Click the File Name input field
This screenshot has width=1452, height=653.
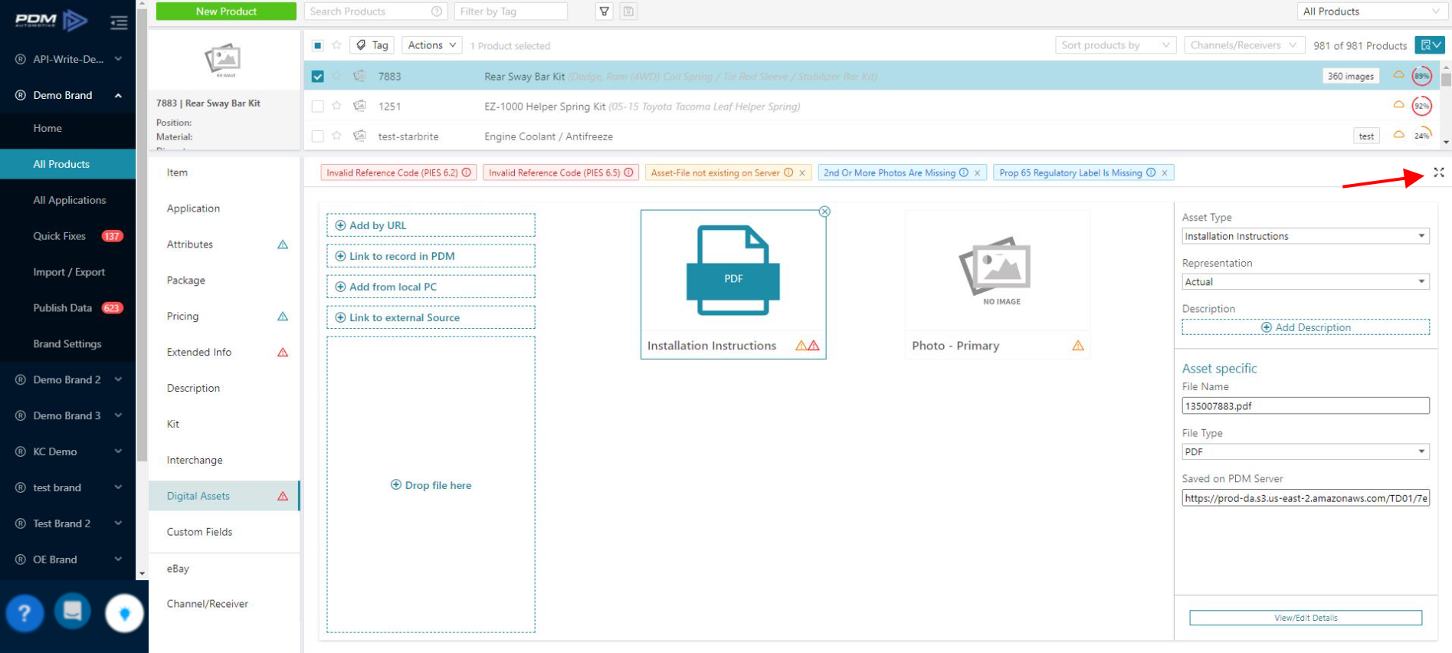(1306, 406)
